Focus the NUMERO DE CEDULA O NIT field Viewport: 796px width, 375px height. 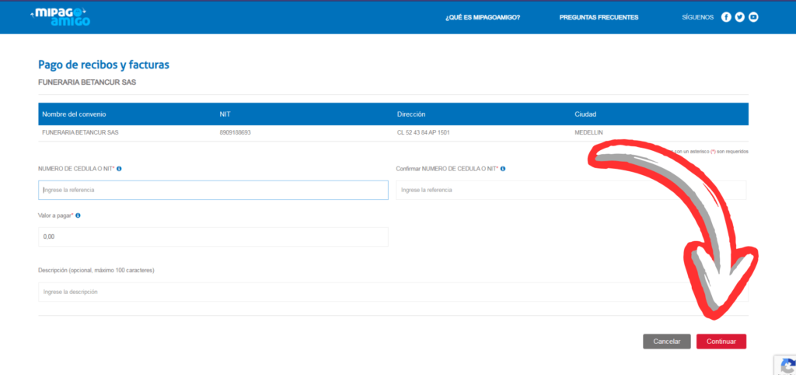[x=213, y=190]
